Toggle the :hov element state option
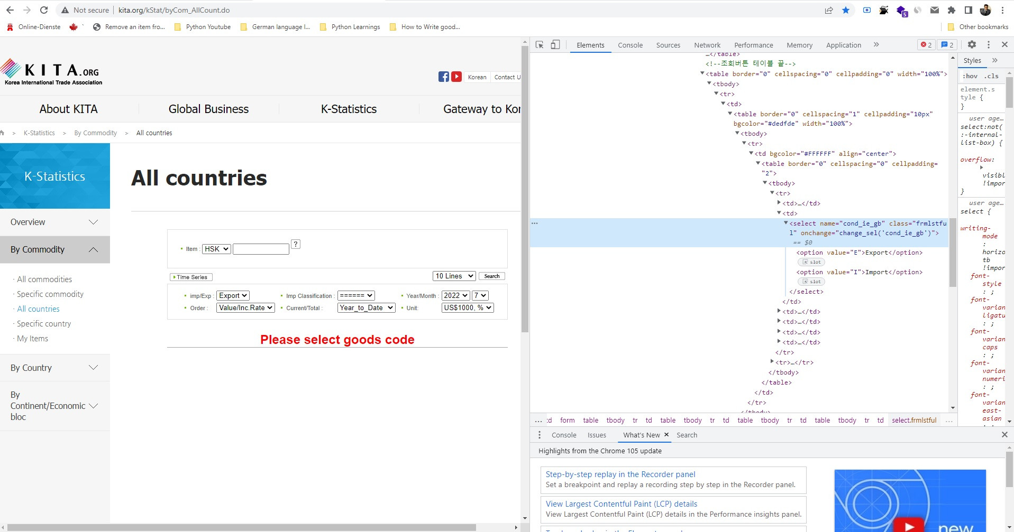 point(971,76)
